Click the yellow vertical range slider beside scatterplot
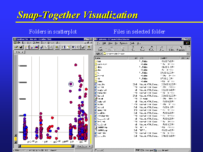This screenshot has width=203, height=152. [x=91, y=128]
